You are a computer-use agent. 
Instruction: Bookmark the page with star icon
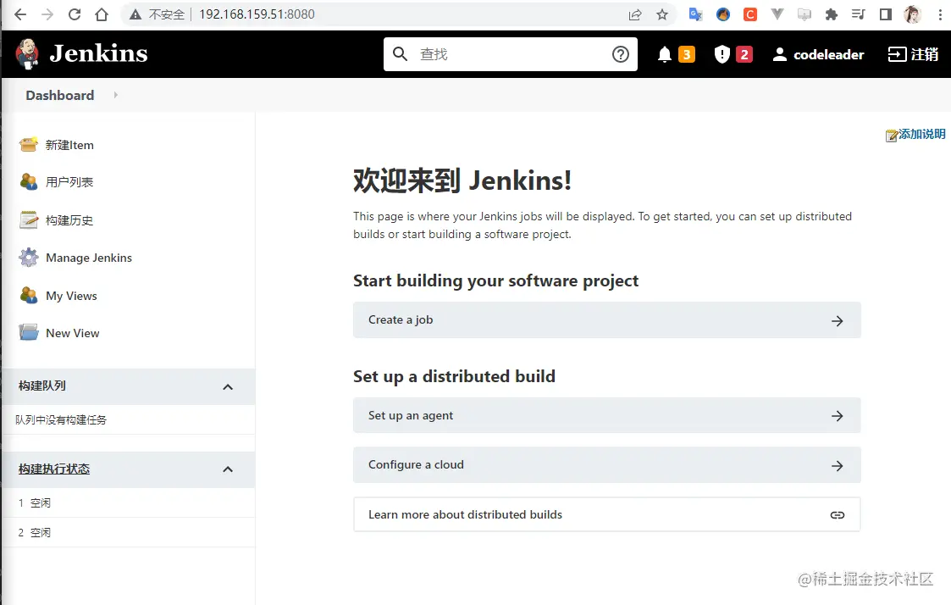coord(661,14)
